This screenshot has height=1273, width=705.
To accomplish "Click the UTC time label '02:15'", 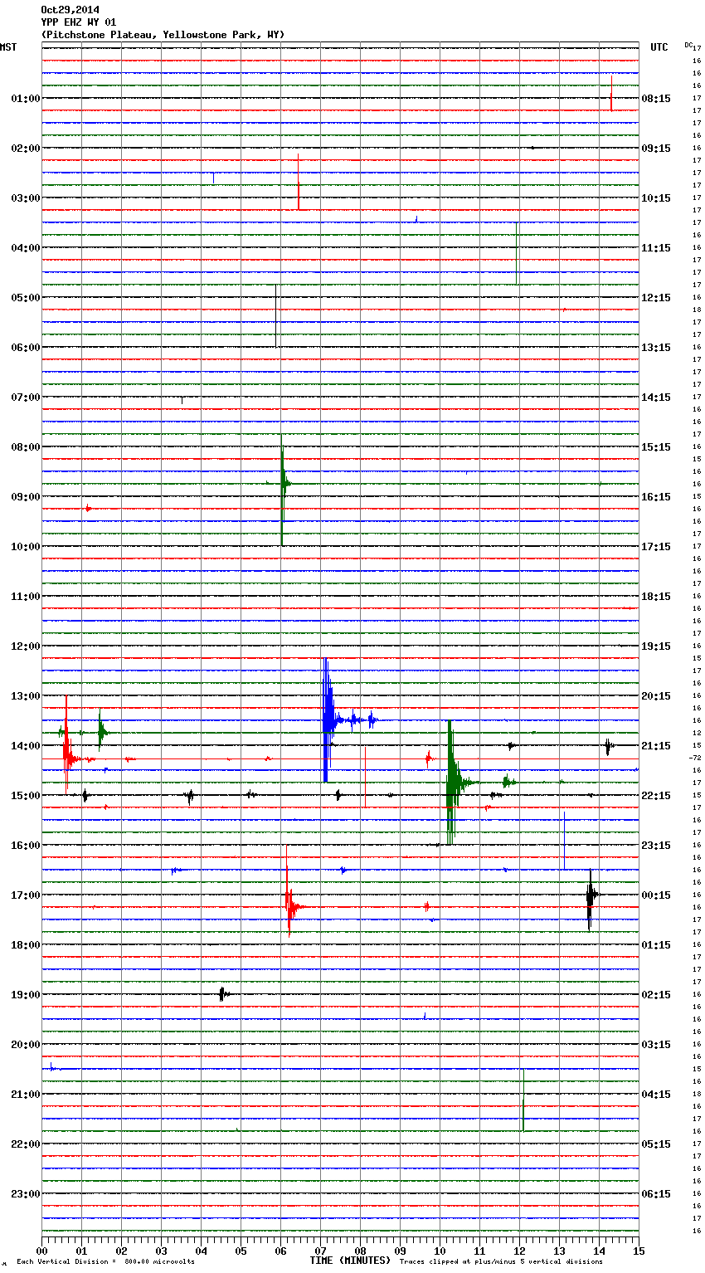I will click(656, 995).
